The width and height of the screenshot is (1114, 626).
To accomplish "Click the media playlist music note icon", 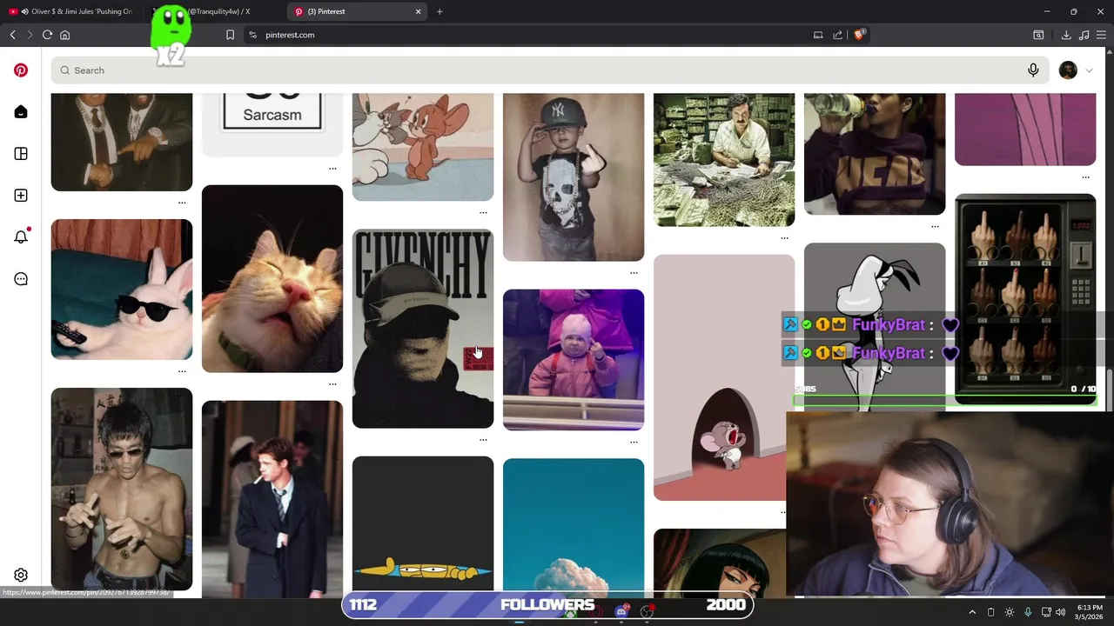I will coord(1084,35).
